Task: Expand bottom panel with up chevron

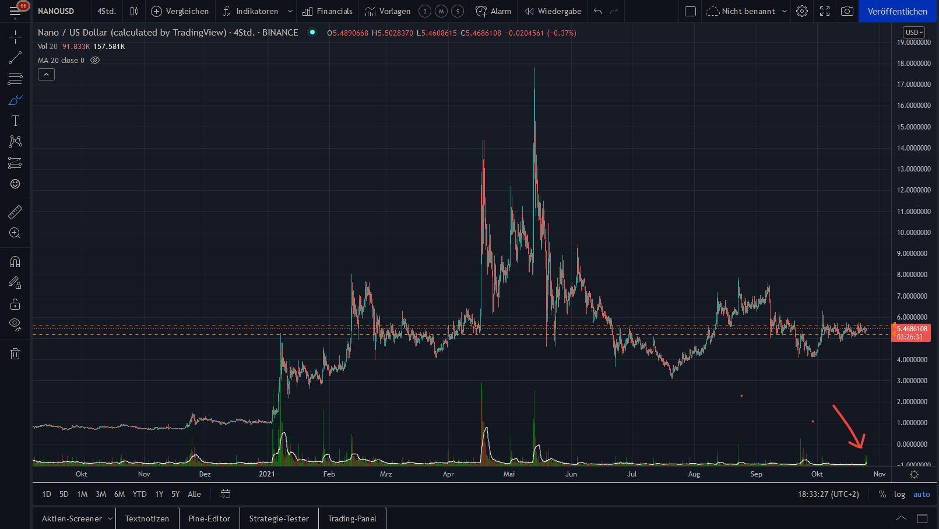Action: pyautogui.click(x=901, y=518)
